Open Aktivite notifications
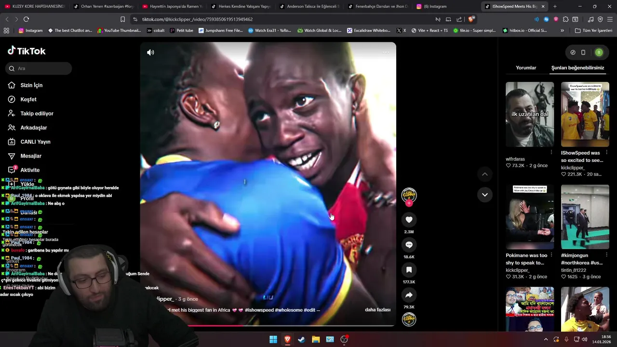 (x=30, y=170)
